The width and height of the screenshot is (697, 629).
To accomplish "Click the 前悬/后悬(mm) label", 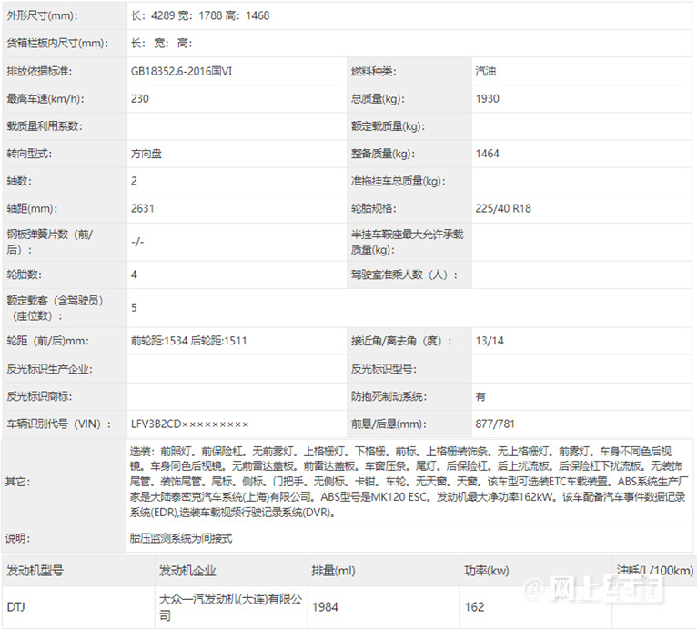I will coord(389,424).
